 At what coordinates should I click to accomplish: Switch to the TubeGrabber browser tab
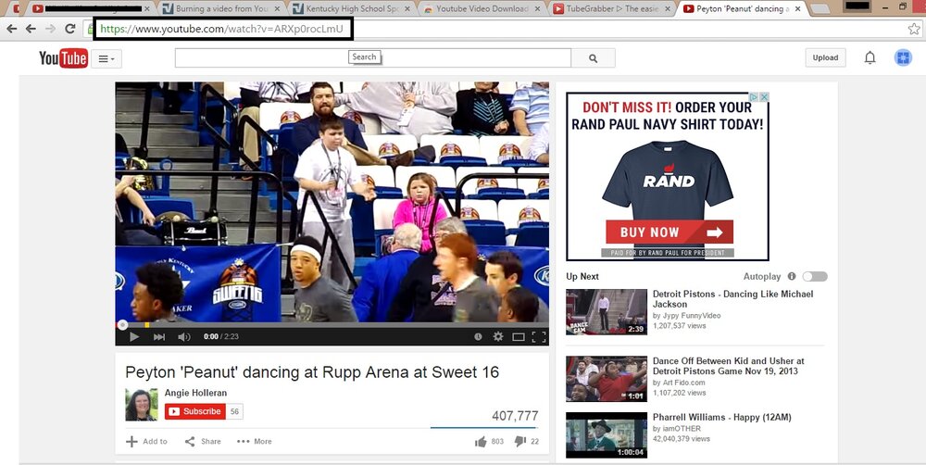coord(612,9)
